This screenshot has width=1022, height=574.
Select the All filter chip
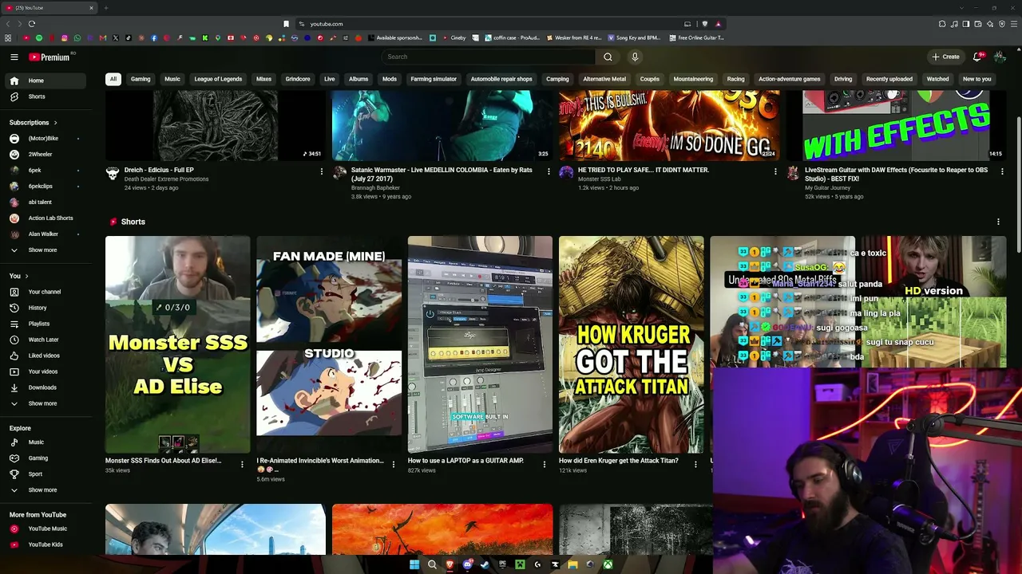coord(113,79)
